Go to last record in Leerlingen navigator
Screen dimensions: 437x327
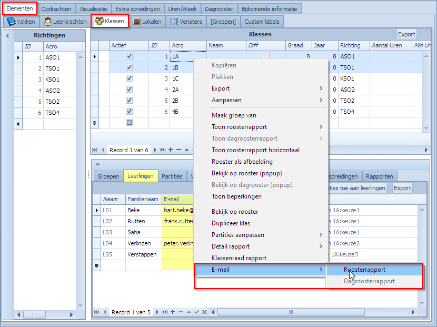coord(165,312)
